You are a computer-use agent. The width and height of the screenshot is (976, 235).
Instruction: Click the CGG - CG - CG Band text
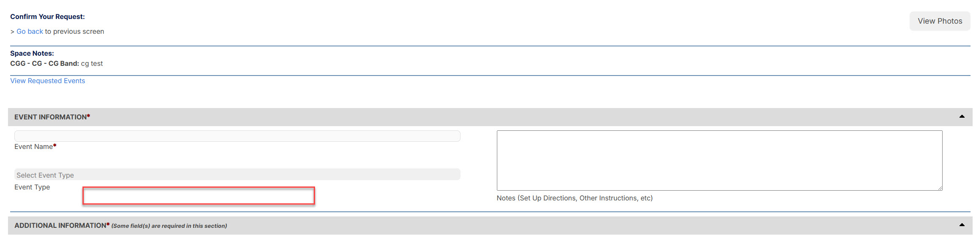pos(44,63)
